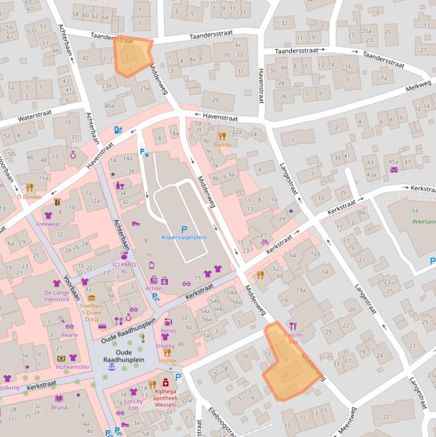Select the Koperslagerplein parking P icon
Viewport: 436px width, 437px height.
pos(184,228)
